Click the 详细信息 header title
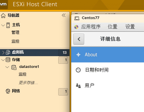 coord(110,39)
